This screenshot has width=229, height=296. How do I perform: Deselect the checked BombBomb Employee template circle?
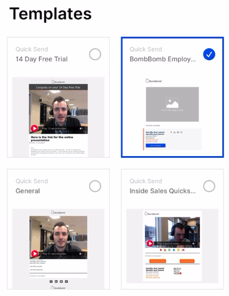[x=209, y=55]
